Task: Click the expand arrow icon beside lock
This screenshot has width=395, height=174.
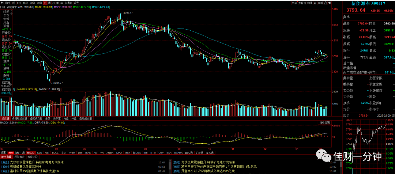Action: tap(330, 3)
